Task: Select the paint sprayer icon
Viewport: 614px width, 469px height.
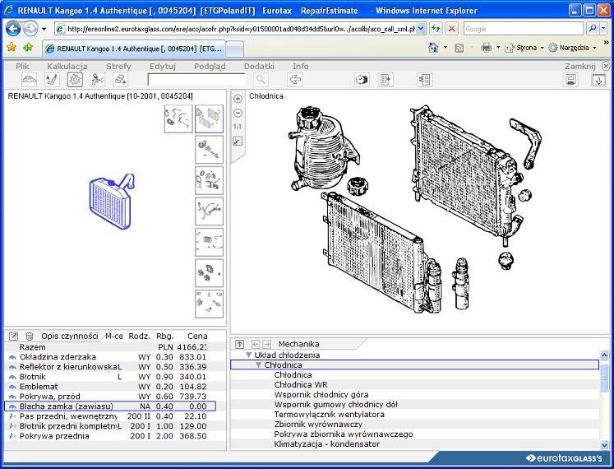Action: [x=97, y=80]
